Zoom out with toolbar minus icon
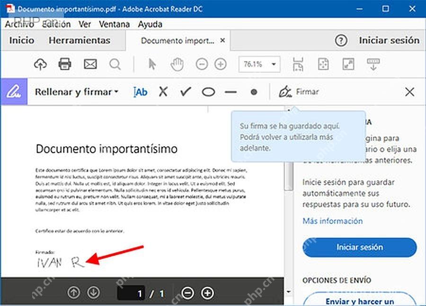 pyautogui.click(x=202, y=64)
